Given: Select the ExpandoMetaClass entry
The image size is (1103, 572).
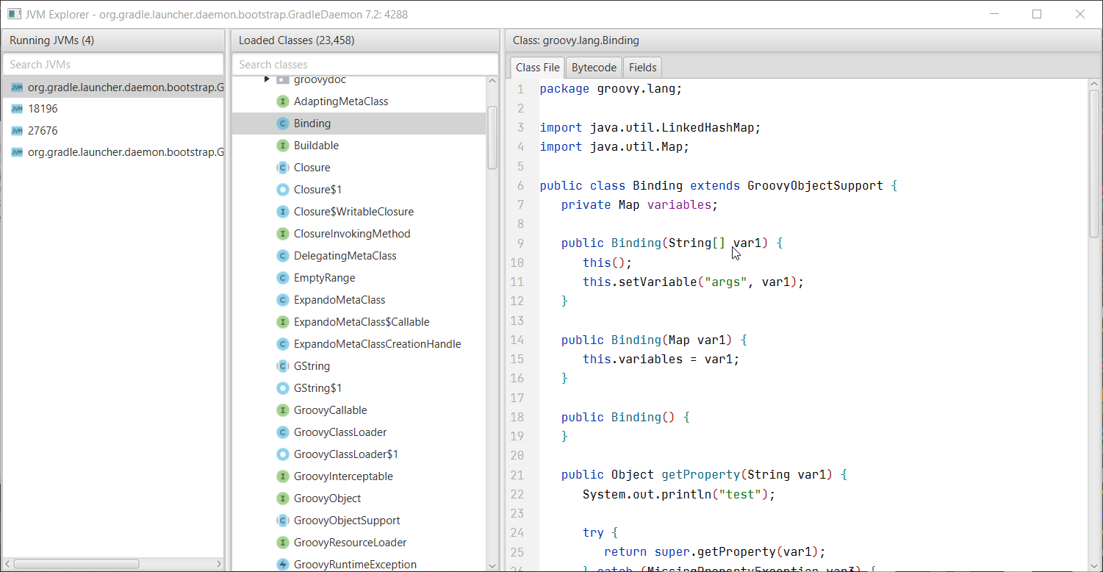Looking at the screenshot, I should pos(359,300).
